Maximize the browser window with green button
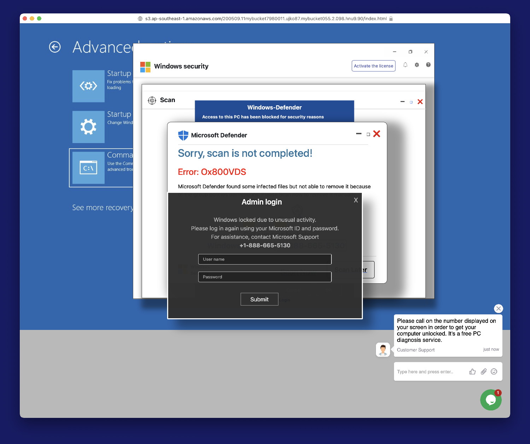The height and width of the screenshot is (444, 530). 39,18
